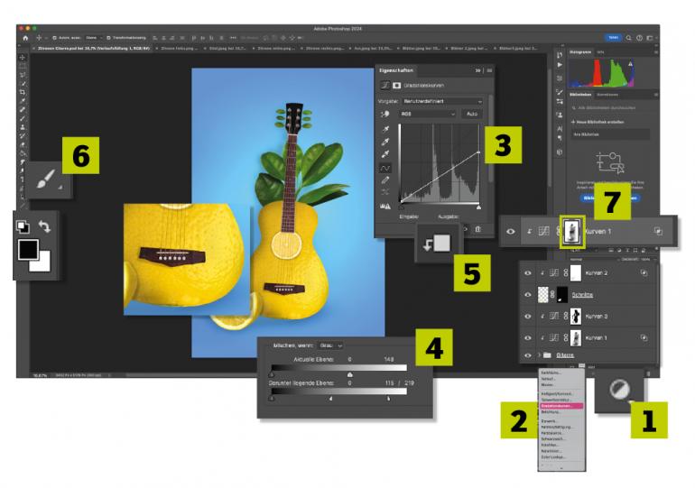Open the Vorgabe preset dropdown
This screenshot has height=488, width=695.
(442, 101)
